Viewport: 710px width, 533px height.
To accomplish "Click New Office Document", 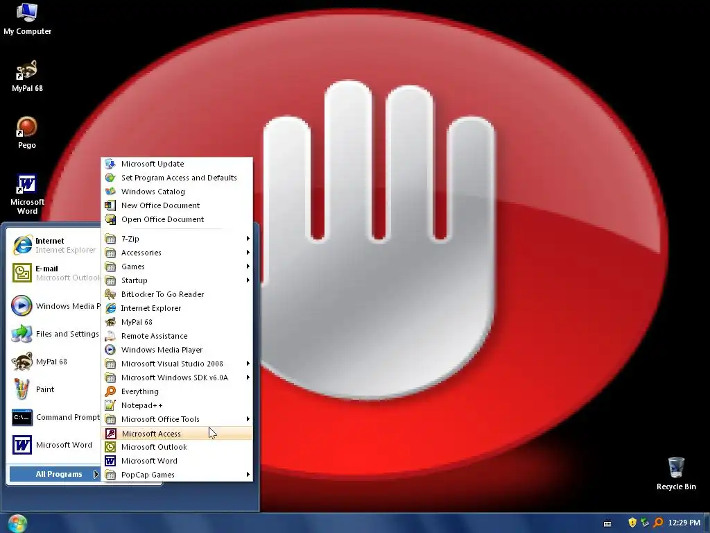I will (177, 205).
